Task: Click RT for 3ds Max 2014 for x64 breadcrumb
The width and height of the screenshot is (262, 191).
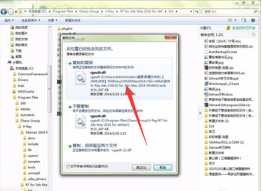Action: tap(142, 12)
